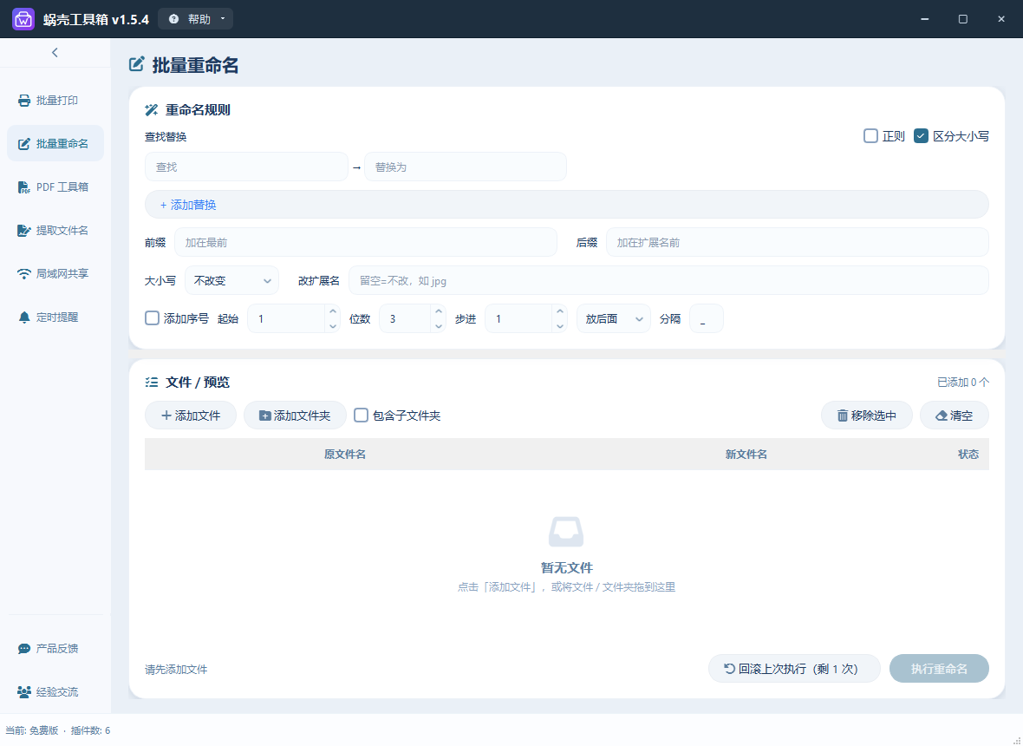Click the 添加文件 button

pos(191,416)
